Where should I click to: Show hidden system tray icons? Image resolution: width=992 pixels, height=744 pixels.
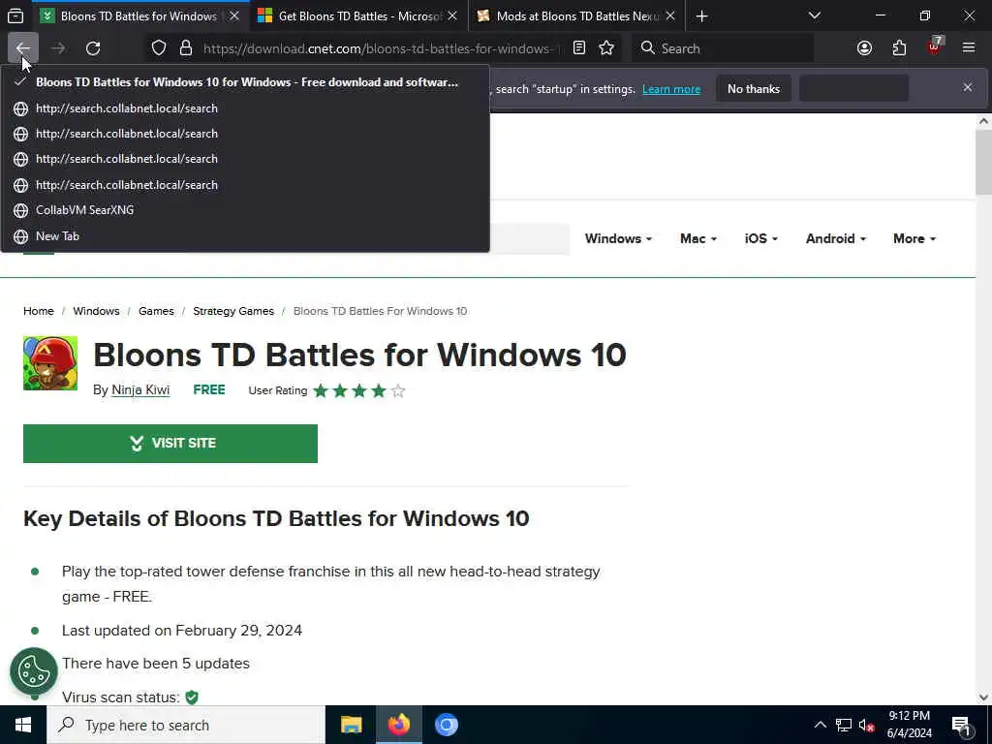click(x=820, y=725)
